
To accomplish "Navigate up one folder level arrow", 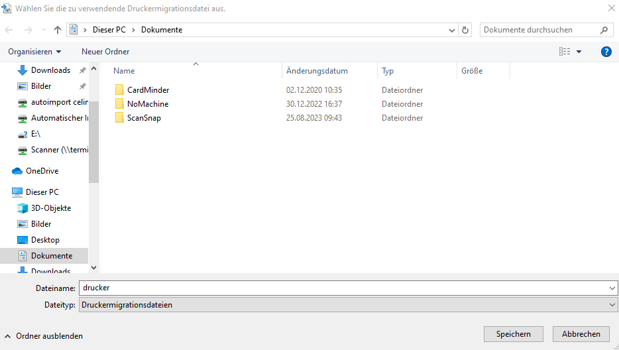I will pyautogui.click(x=58, y=30).
